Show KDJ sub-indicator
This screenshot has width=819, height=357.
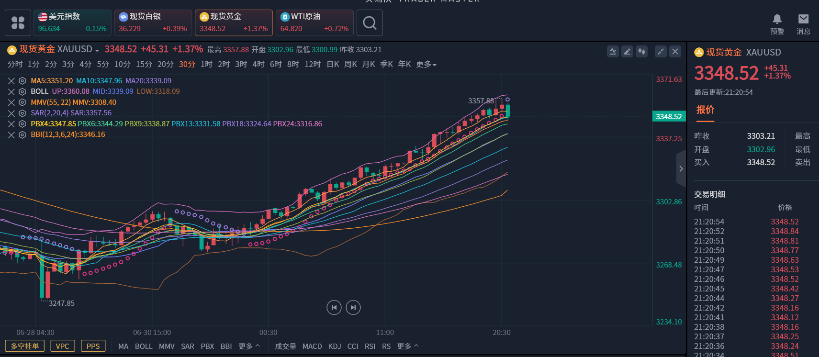point(335,346)
